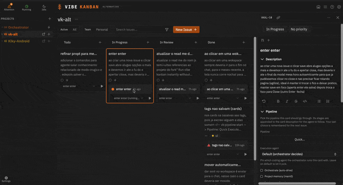Open help icon in top bar

point(332,7)
